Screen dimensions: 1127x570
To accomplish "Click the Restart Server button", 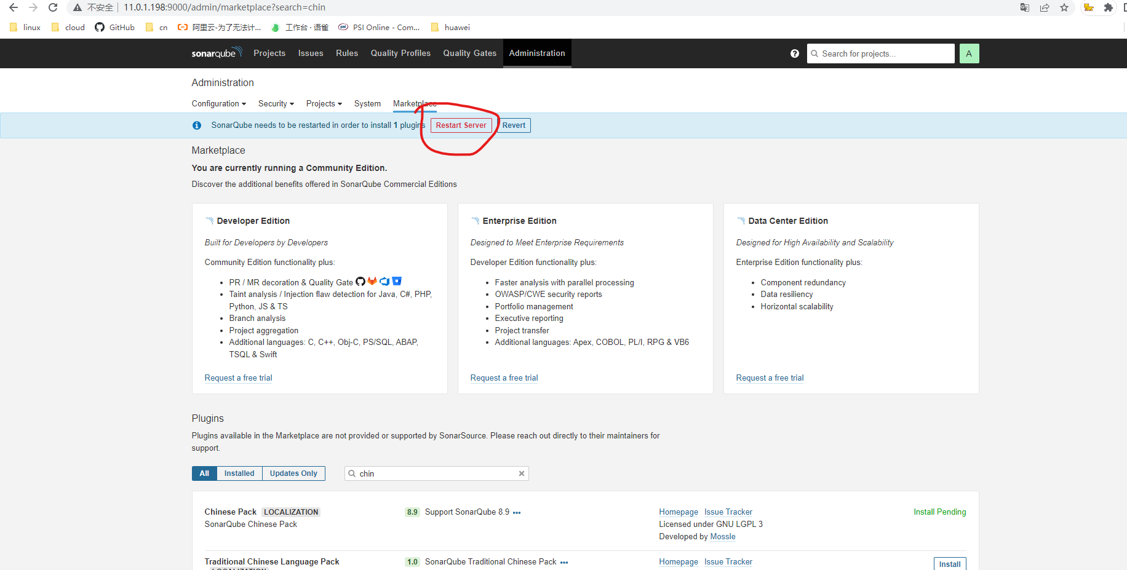I will [461, 125].
